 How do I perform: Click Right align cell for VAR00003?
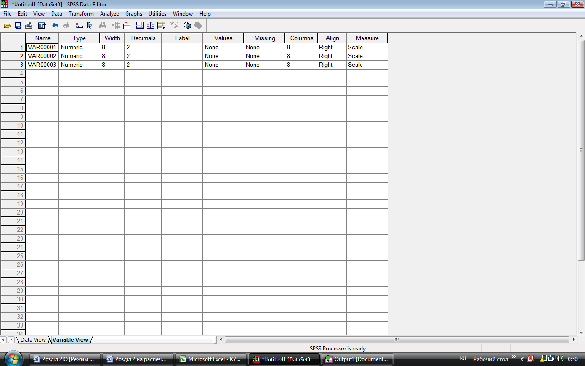(x=332, y=65)
